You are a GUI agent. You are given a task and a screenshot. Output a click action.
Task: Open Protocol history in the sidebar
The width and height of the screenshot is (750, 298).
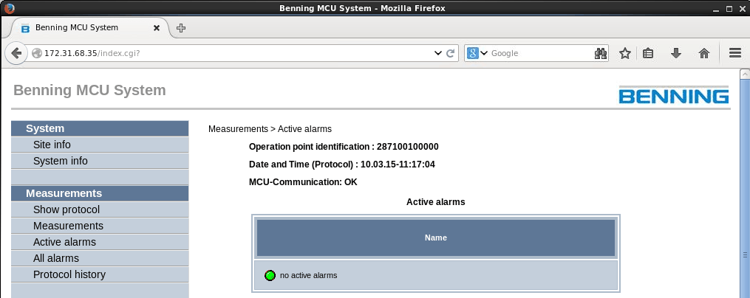tap(69, 274)
